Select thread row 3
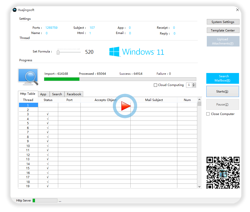 (108, 114)
